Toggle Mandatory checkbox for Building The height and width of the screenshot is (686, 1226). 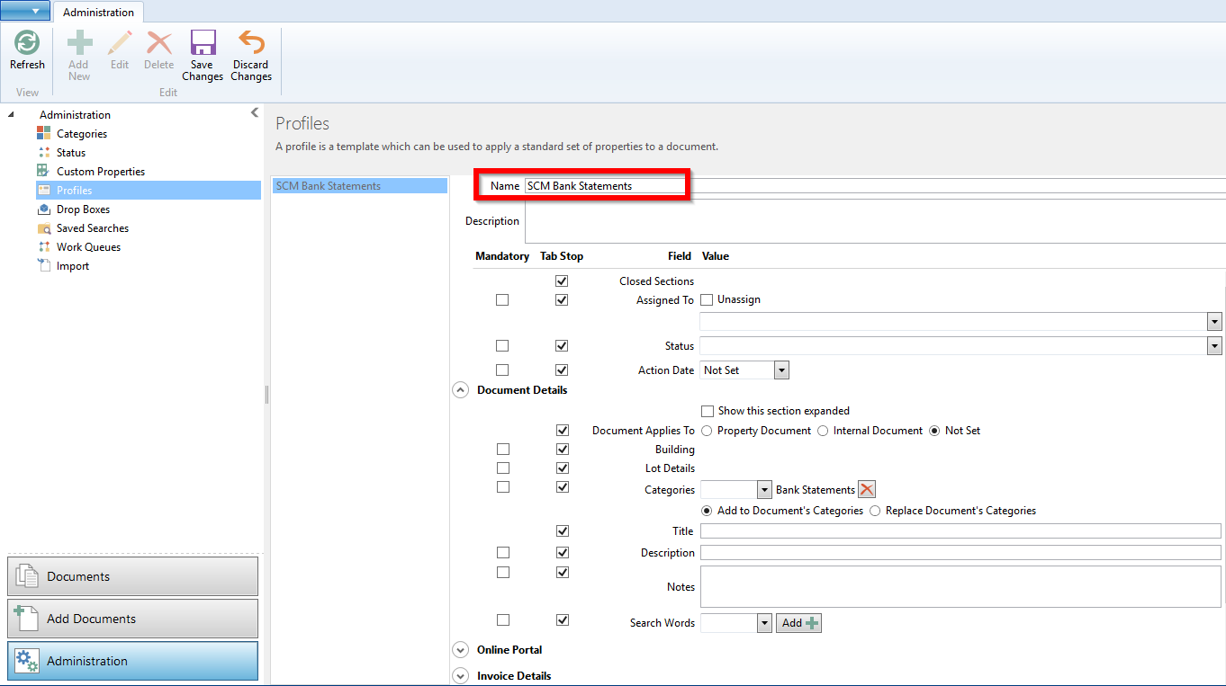click(503, 450)
